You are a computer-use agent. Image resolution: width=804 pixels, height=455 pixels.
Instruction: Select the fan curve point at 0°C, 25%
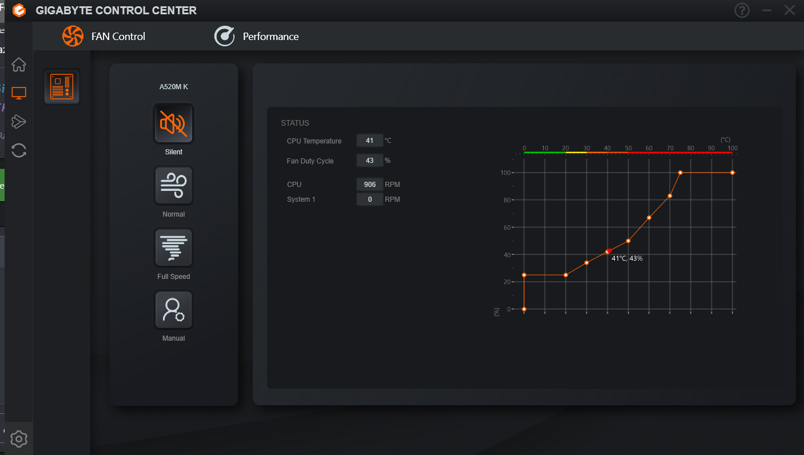[524, 275]
